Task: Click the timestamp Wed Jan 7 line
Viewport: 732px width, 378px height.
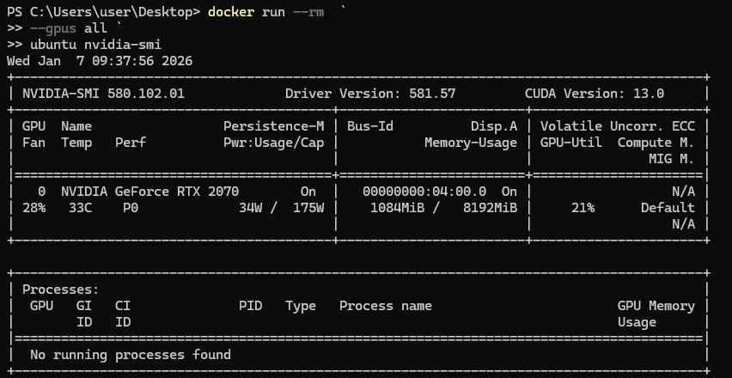Action: click(x=100, y=61)
